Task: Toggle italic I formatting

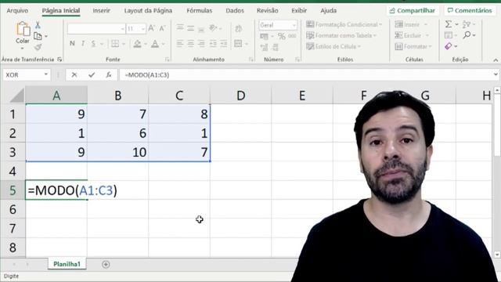Action: [x=83, y=44]
